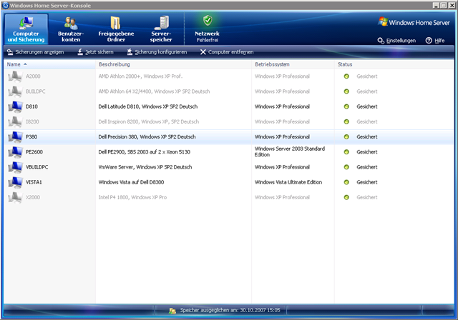Screen dimensions: 458x320
Task: Select the D810 computer icon
Action: pos(14,106)
